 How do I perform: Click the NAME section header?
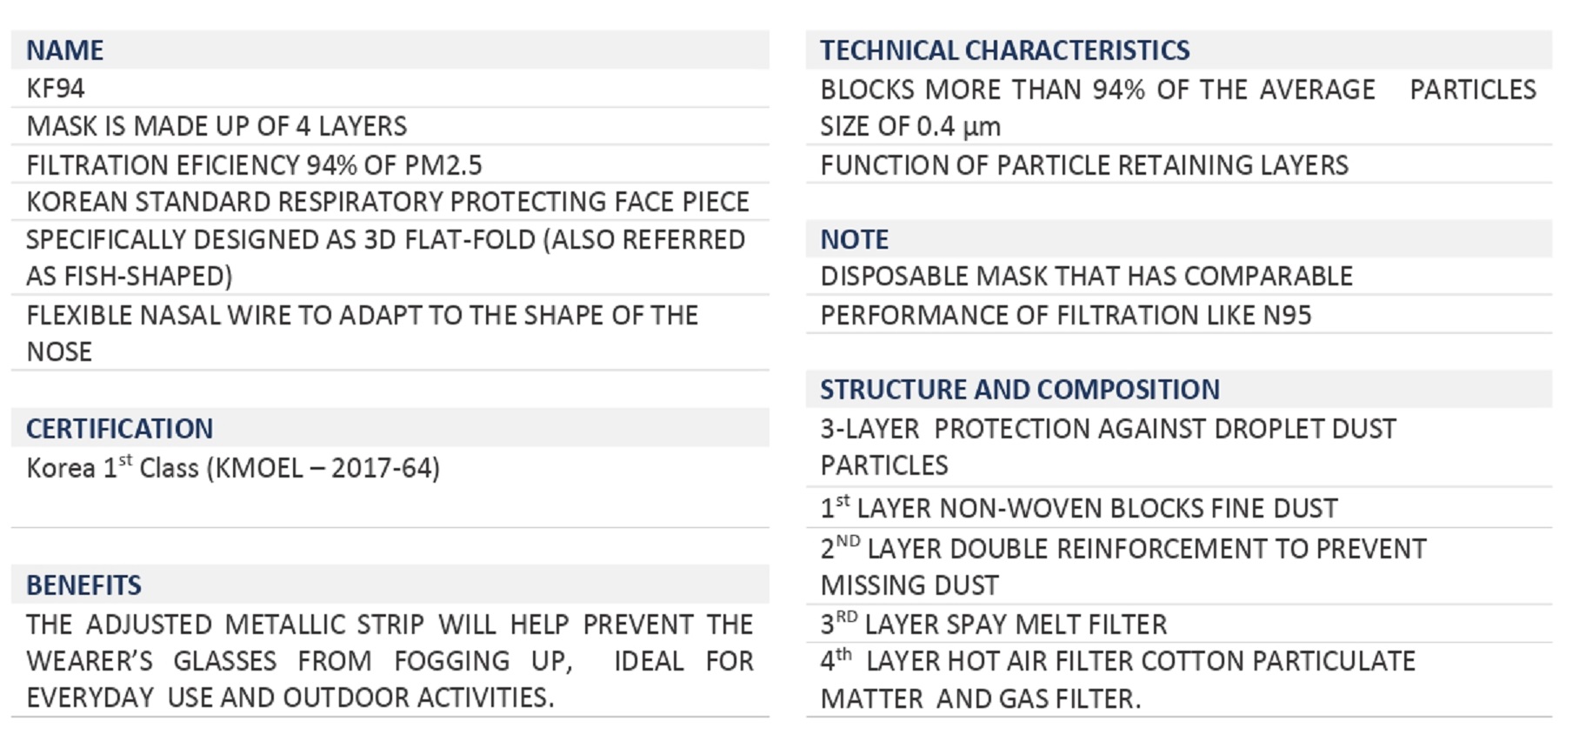65,50
